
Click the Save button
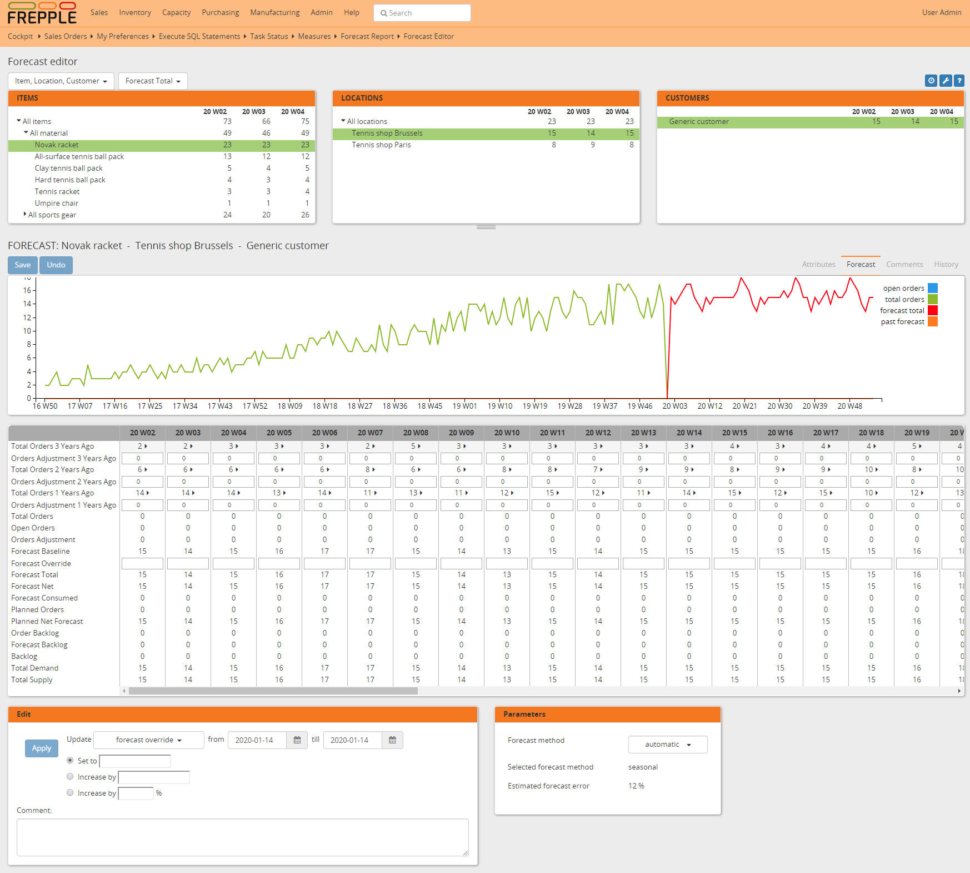point(22,265)
